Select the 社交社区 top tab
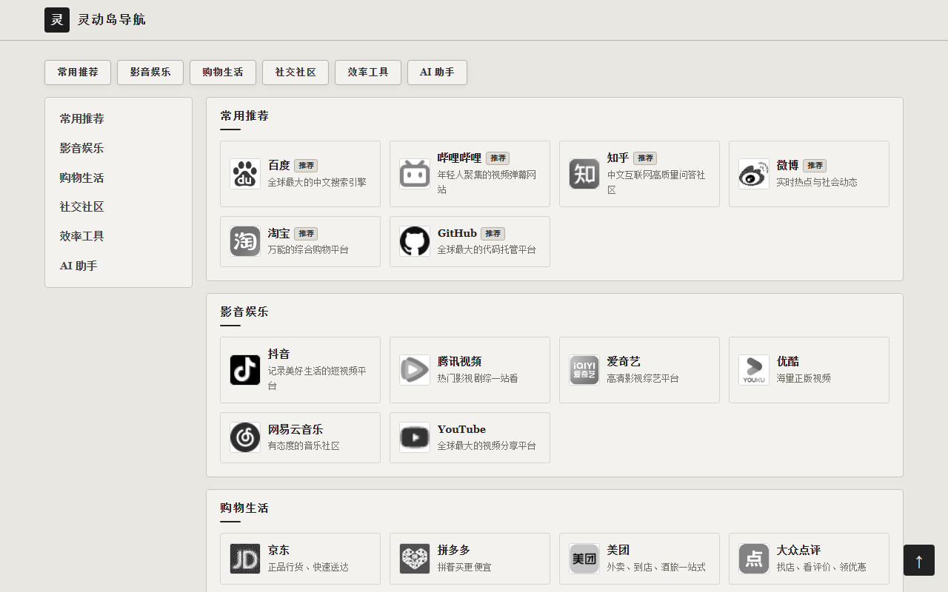Screen dimensions: 948x592 [296, 73]
